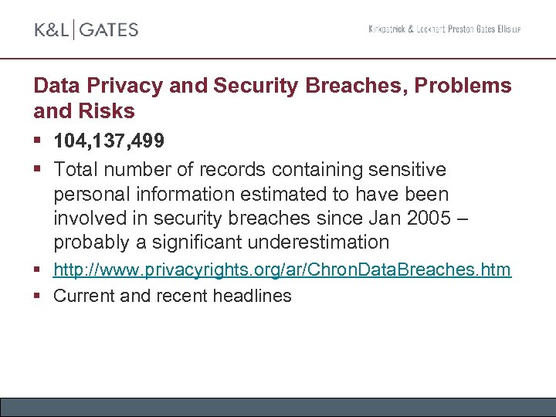Image resolution: width=556 pixels, height=417 pixels.
Task: Click the dark bar at the slide bottom
Action: click(x=278, y=407)
